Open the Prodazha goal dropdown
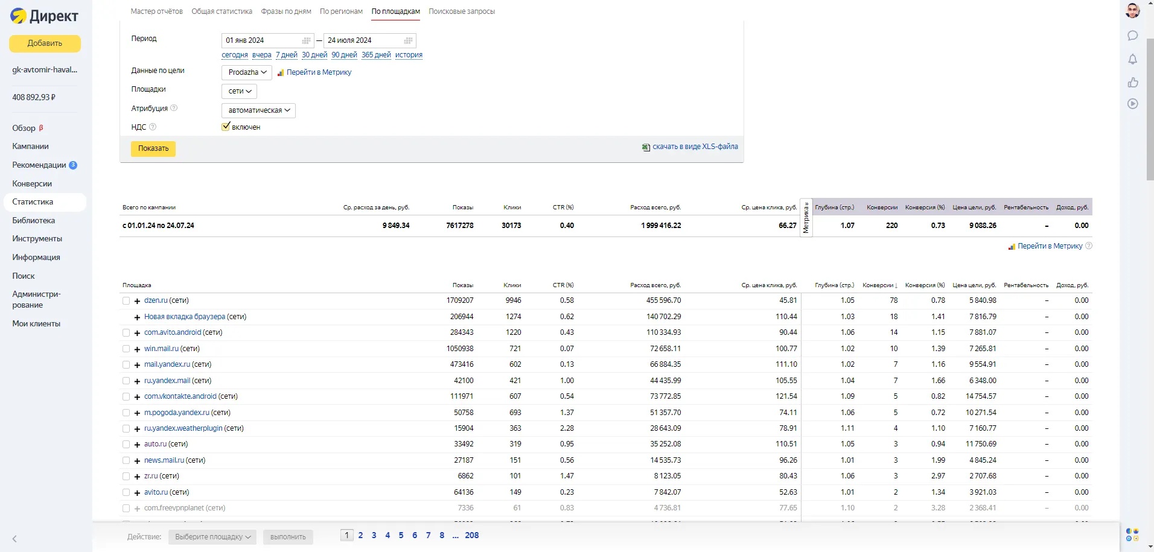This screenshot has width=1154, height=552. click(x=247, y=72)
